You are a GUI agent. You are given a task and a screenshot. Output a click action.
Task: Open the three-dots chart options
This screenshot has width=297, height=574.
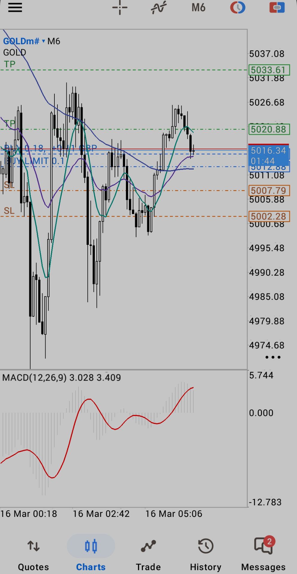pyautogui.click(x=273, y=357)
